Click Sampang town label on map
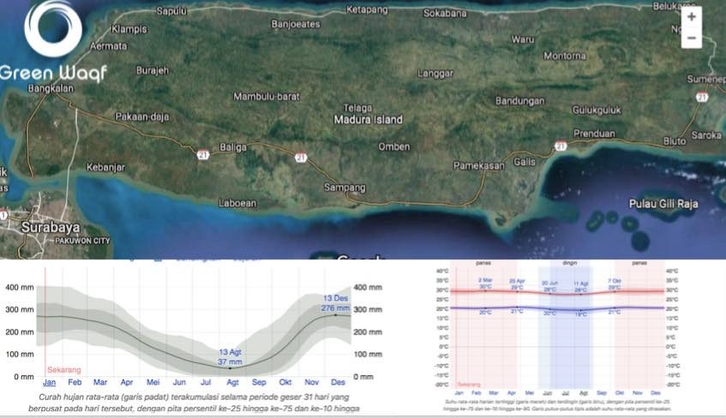Screen dimensions: 726x418 pos(345,187)
